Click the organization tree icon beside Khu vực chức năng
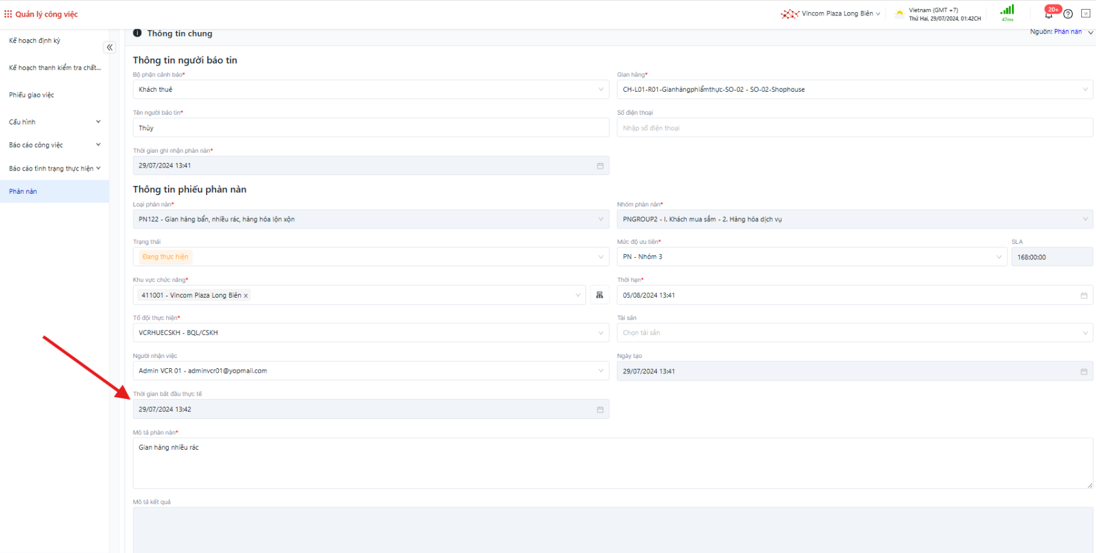The height and width of the screenshot is (553, 1096). point(600,295)
